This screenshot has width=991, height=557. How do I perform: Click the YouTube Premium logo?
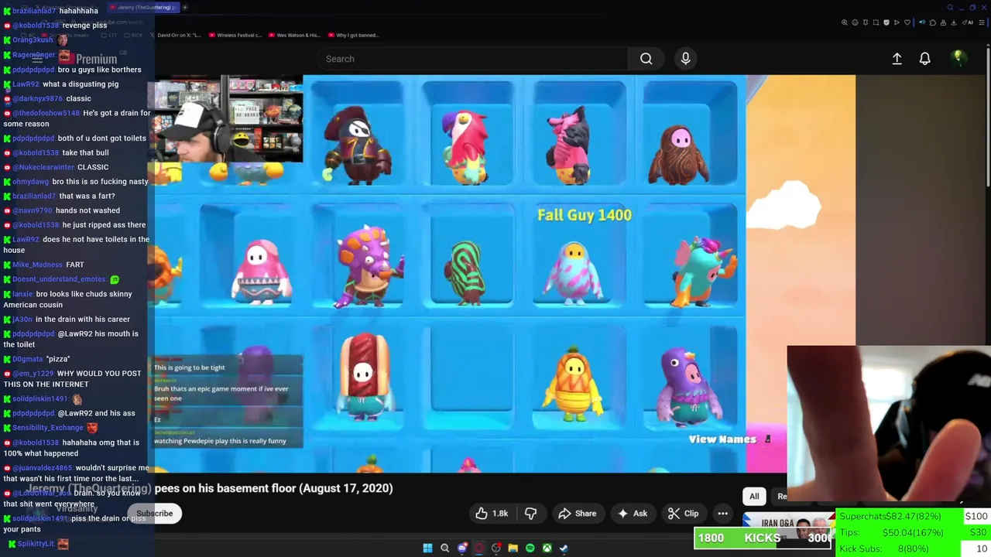(x=87, y=59)
